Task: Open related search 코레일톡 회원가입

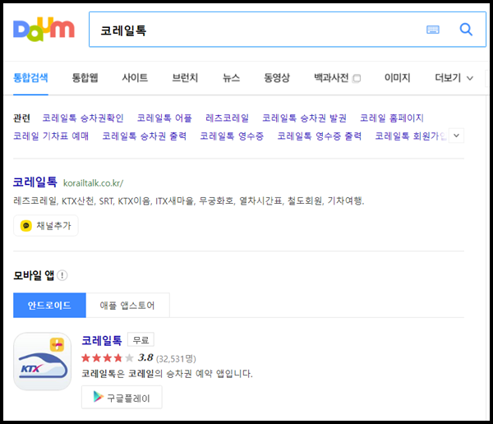Action: [411, 136]
